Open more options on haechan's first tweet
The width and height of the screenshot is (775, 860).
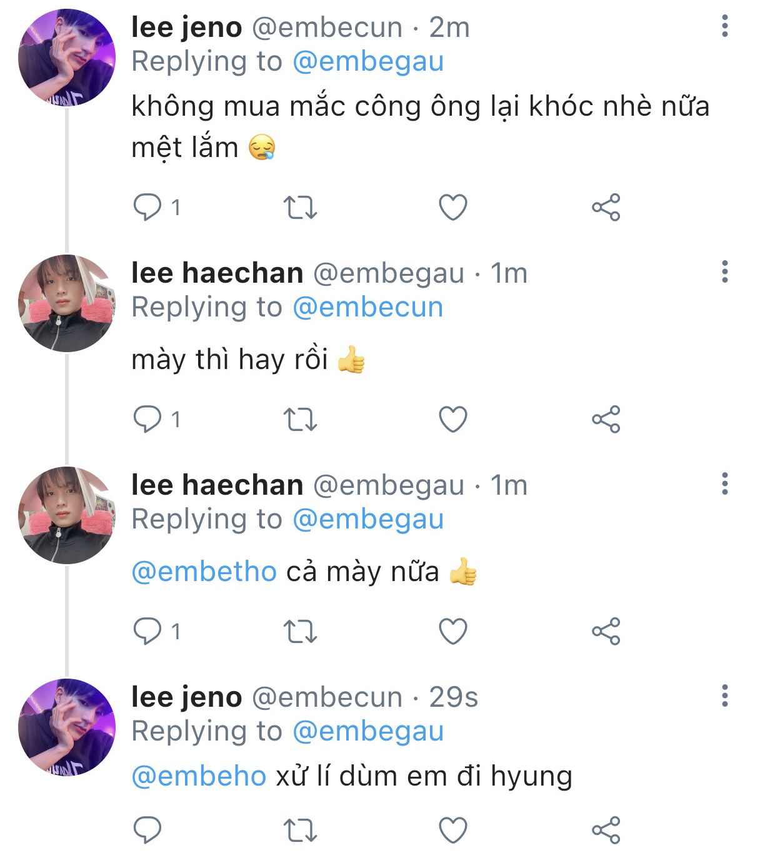coord(725,272)
